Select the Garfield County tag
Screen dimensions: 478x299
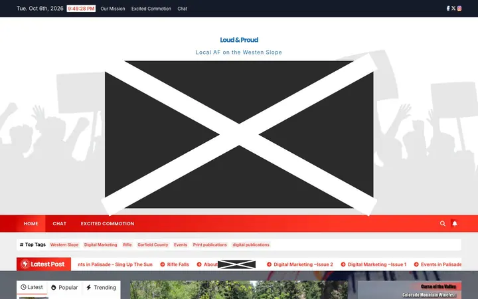tap(153, 245)
